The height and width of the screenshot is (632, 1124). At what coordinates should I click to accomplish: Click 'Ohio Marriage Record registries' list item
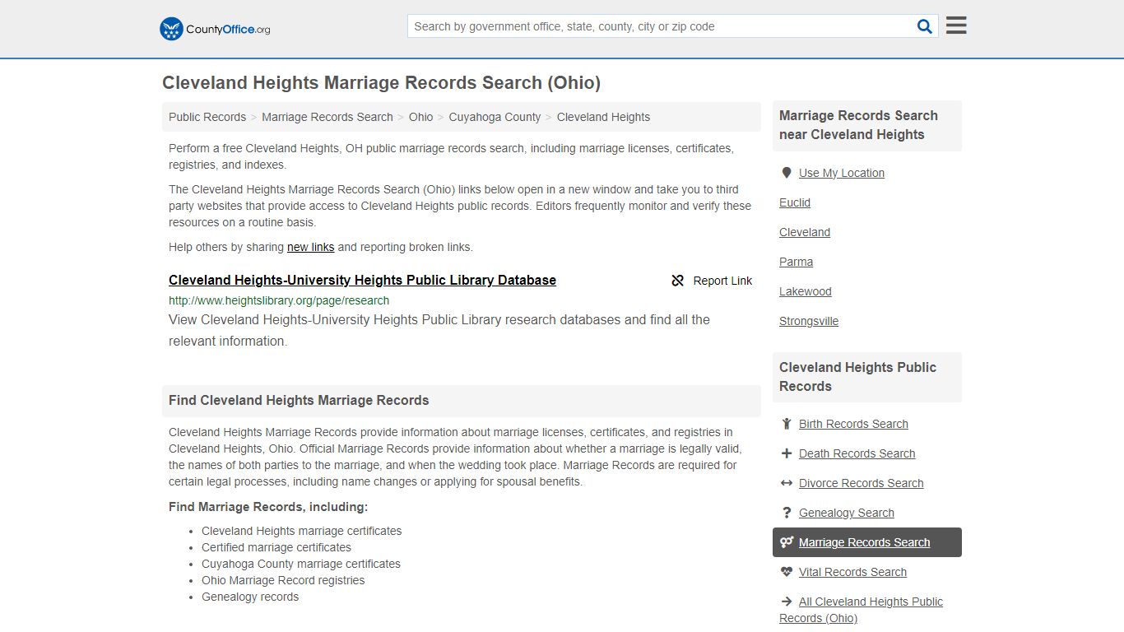(x=283, y=580)
